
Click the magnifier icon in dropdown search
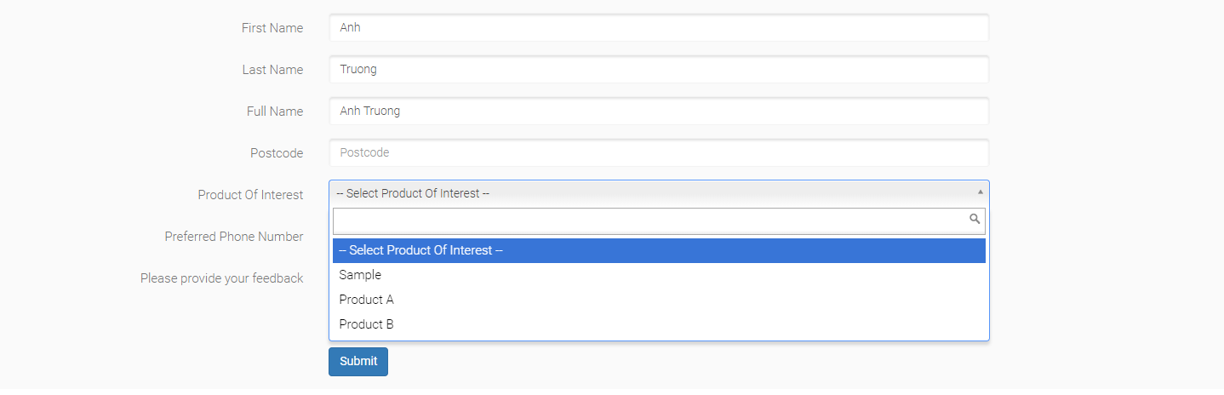point(975,220)
